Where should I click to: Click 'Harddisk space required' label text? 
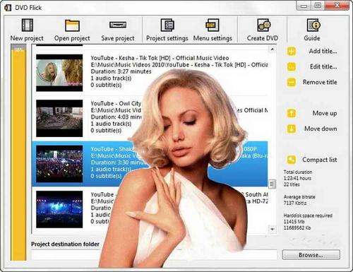pos(308,215)
